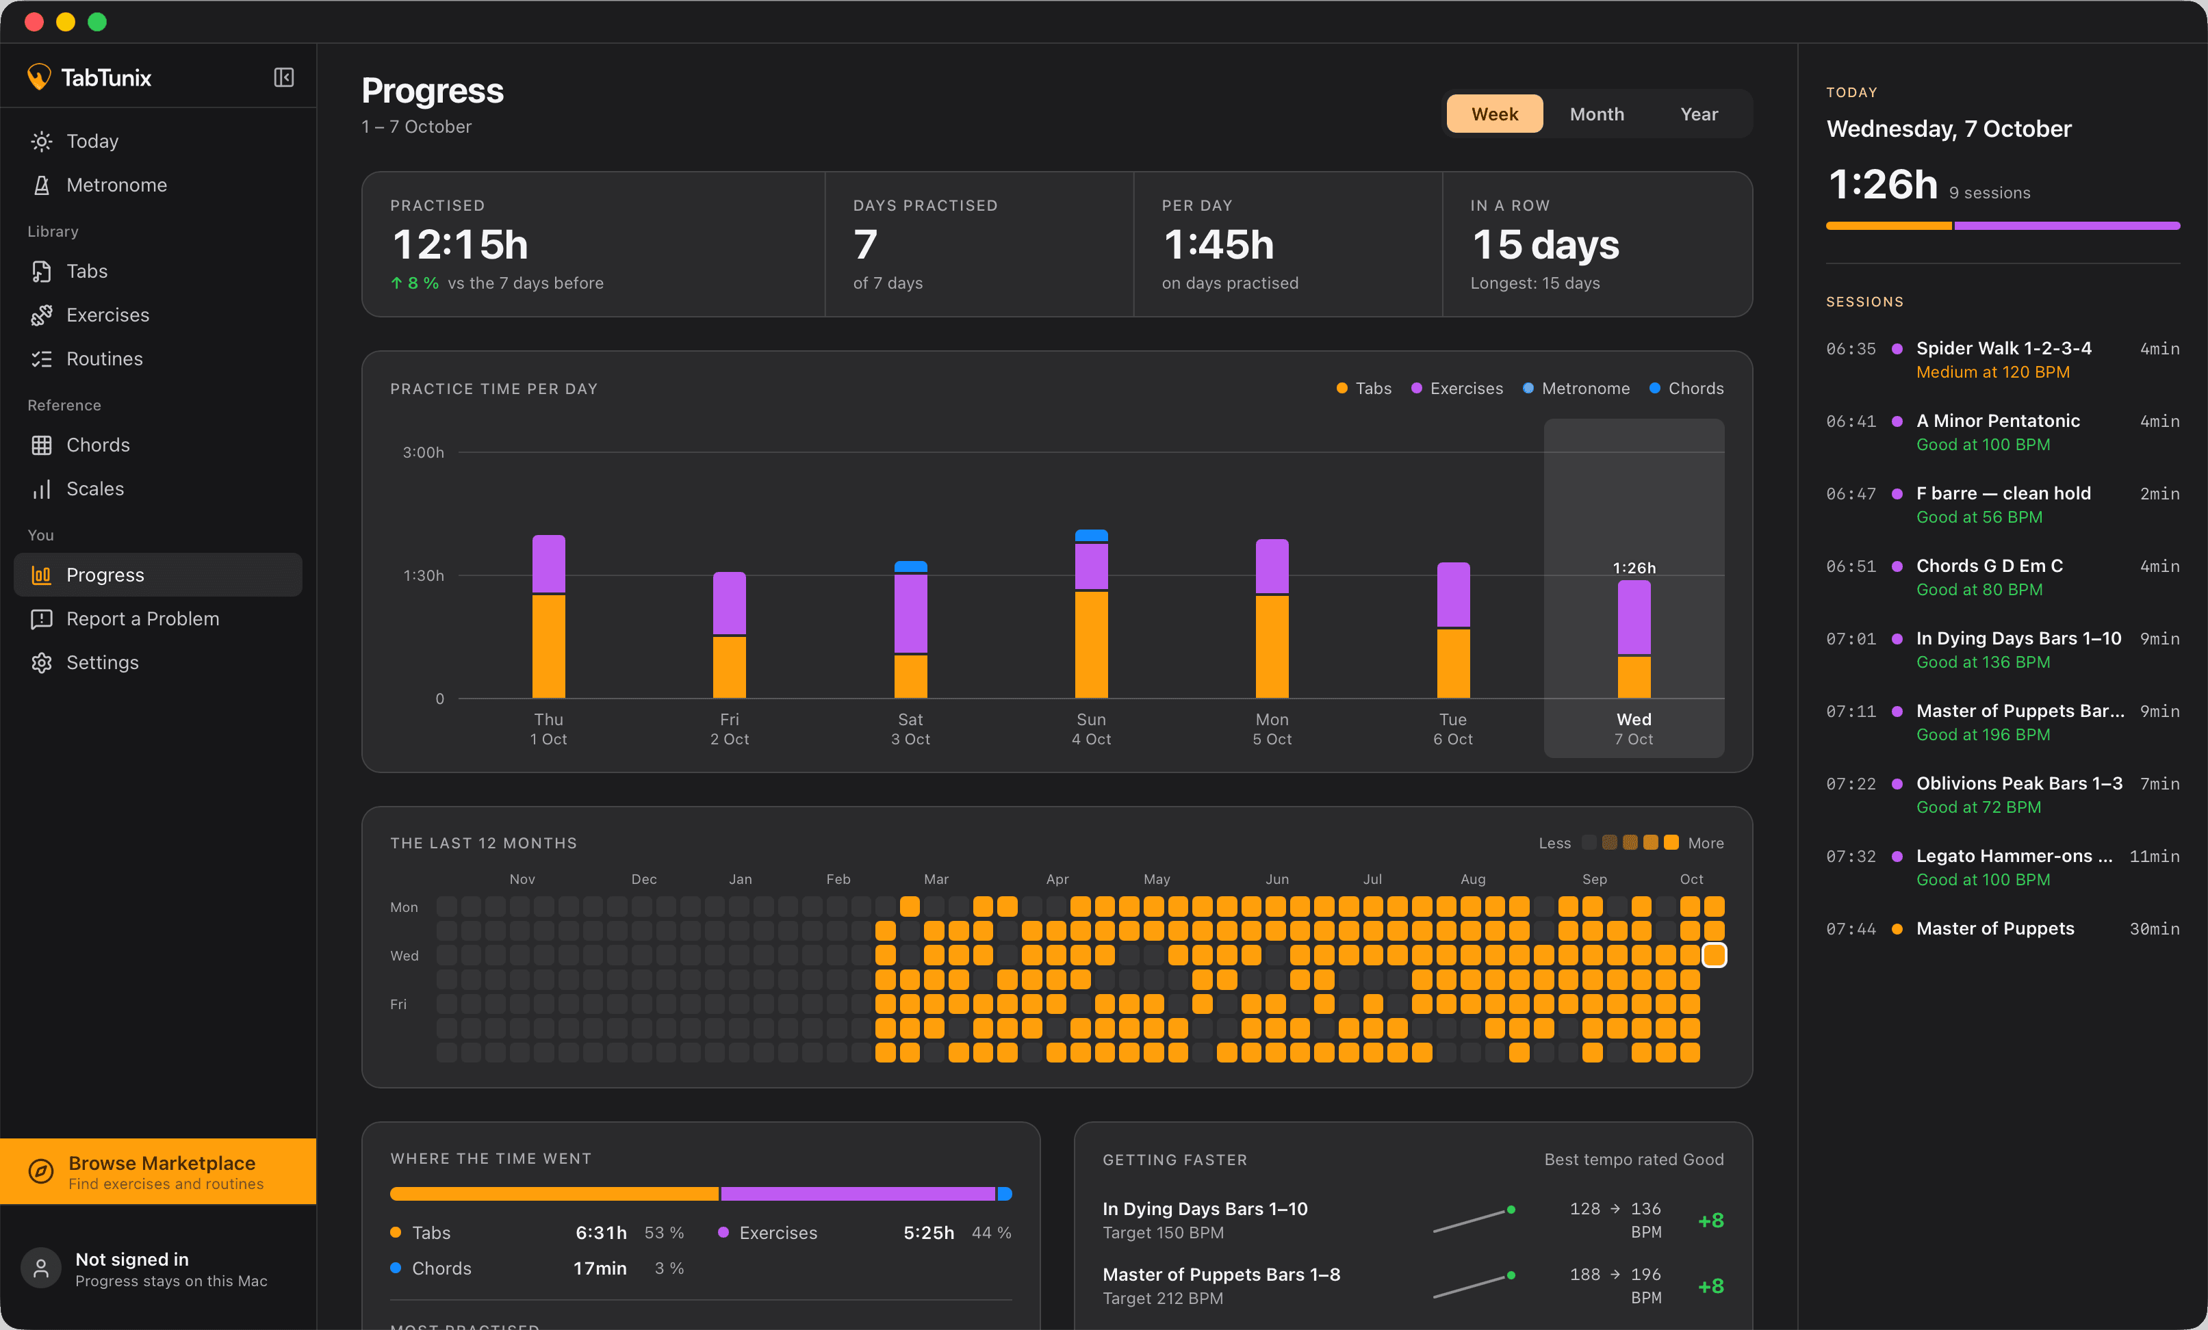This screenshot has height=1330, width=2208.
Task: Open the Chords G D Em C session
Action: click(2003, 577)
